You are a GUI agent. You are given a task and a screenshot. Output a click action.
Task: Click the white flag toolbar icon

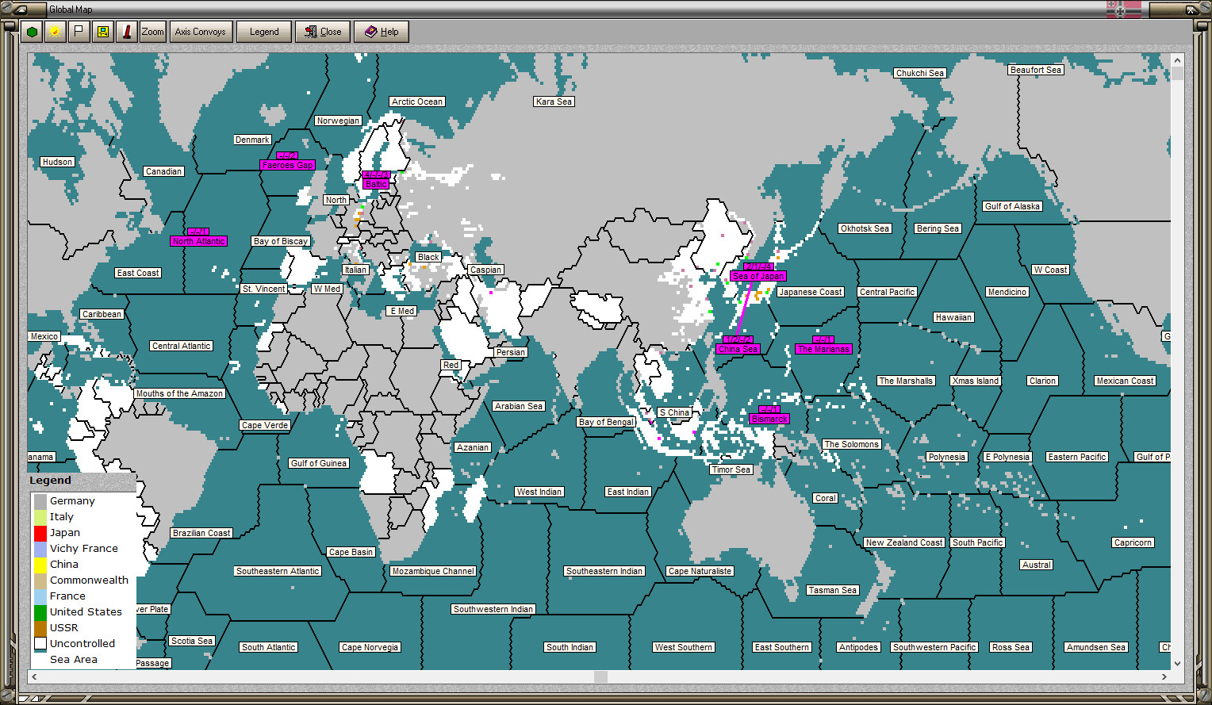(79, 32)
